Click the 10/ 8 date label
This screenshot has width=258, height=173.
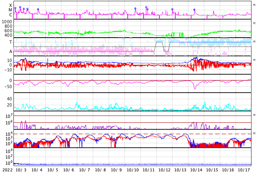coord(101,170)
